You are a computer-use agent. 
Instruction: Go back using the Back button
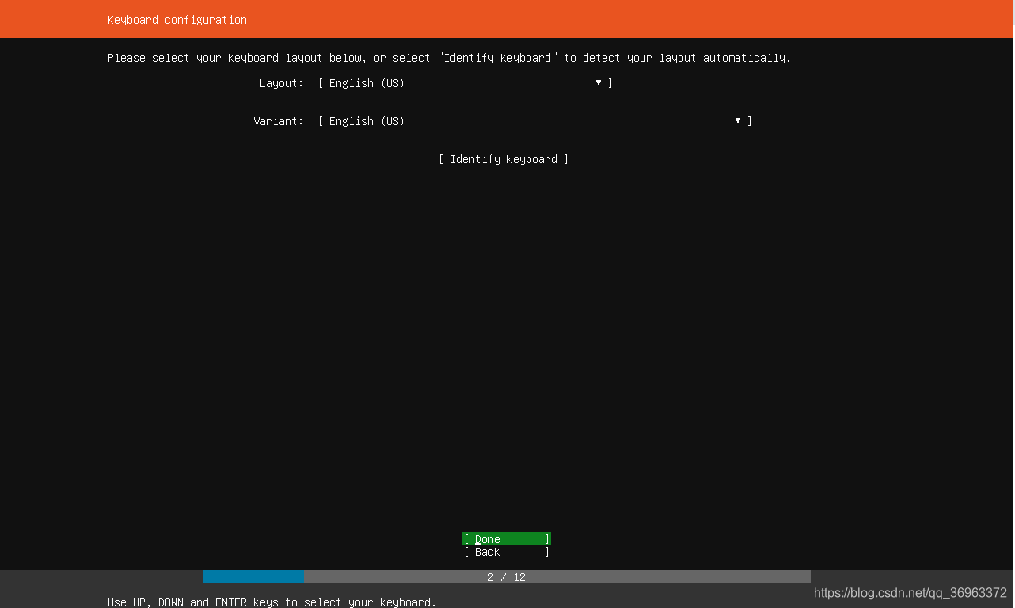[x=507, y=552]
